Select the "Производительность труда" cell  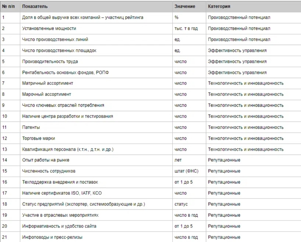[x=50, y=61]
